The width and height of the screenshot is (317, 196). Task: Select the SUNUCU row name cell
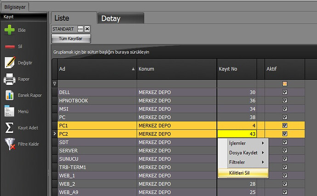click(97, 159)
